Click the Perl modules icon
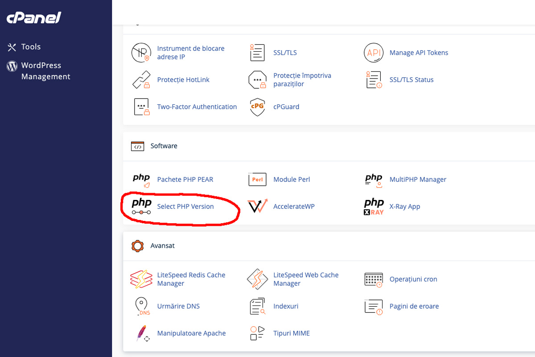 pyautogui.click(x=257, y=179)
